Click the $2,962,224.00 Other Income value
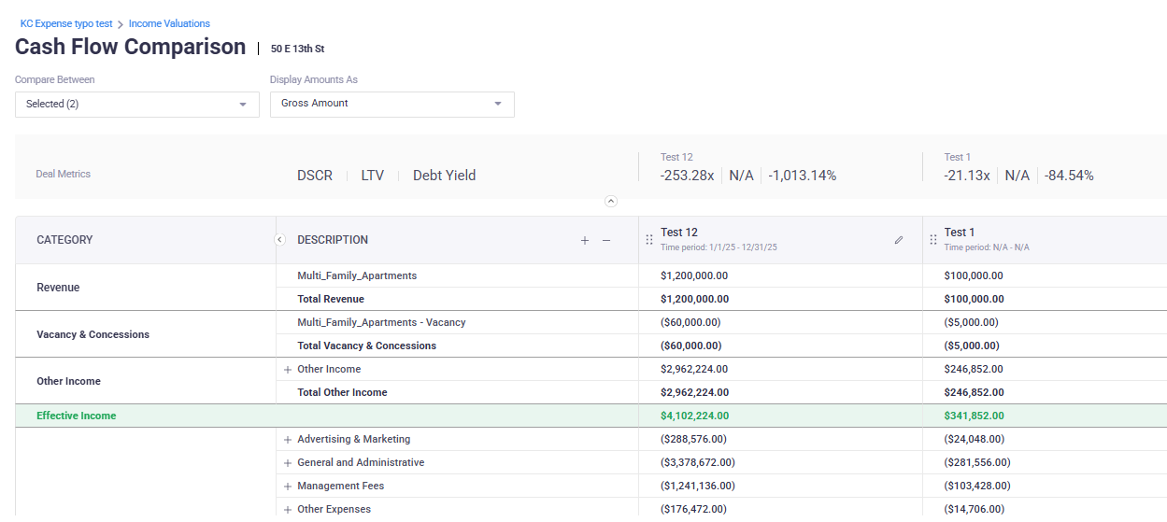Screen dimensions: 1167x522 click(694, 370)
